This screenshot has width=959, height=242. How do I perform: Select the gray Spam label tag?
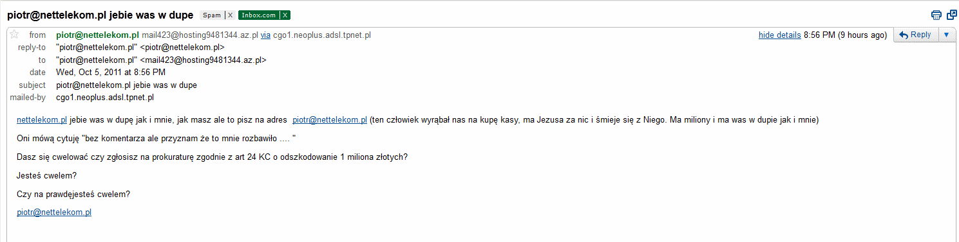212,15
